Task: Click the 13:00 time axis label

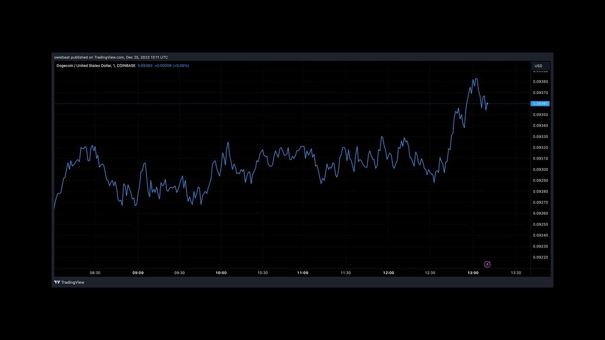Action: coord(473,273)
